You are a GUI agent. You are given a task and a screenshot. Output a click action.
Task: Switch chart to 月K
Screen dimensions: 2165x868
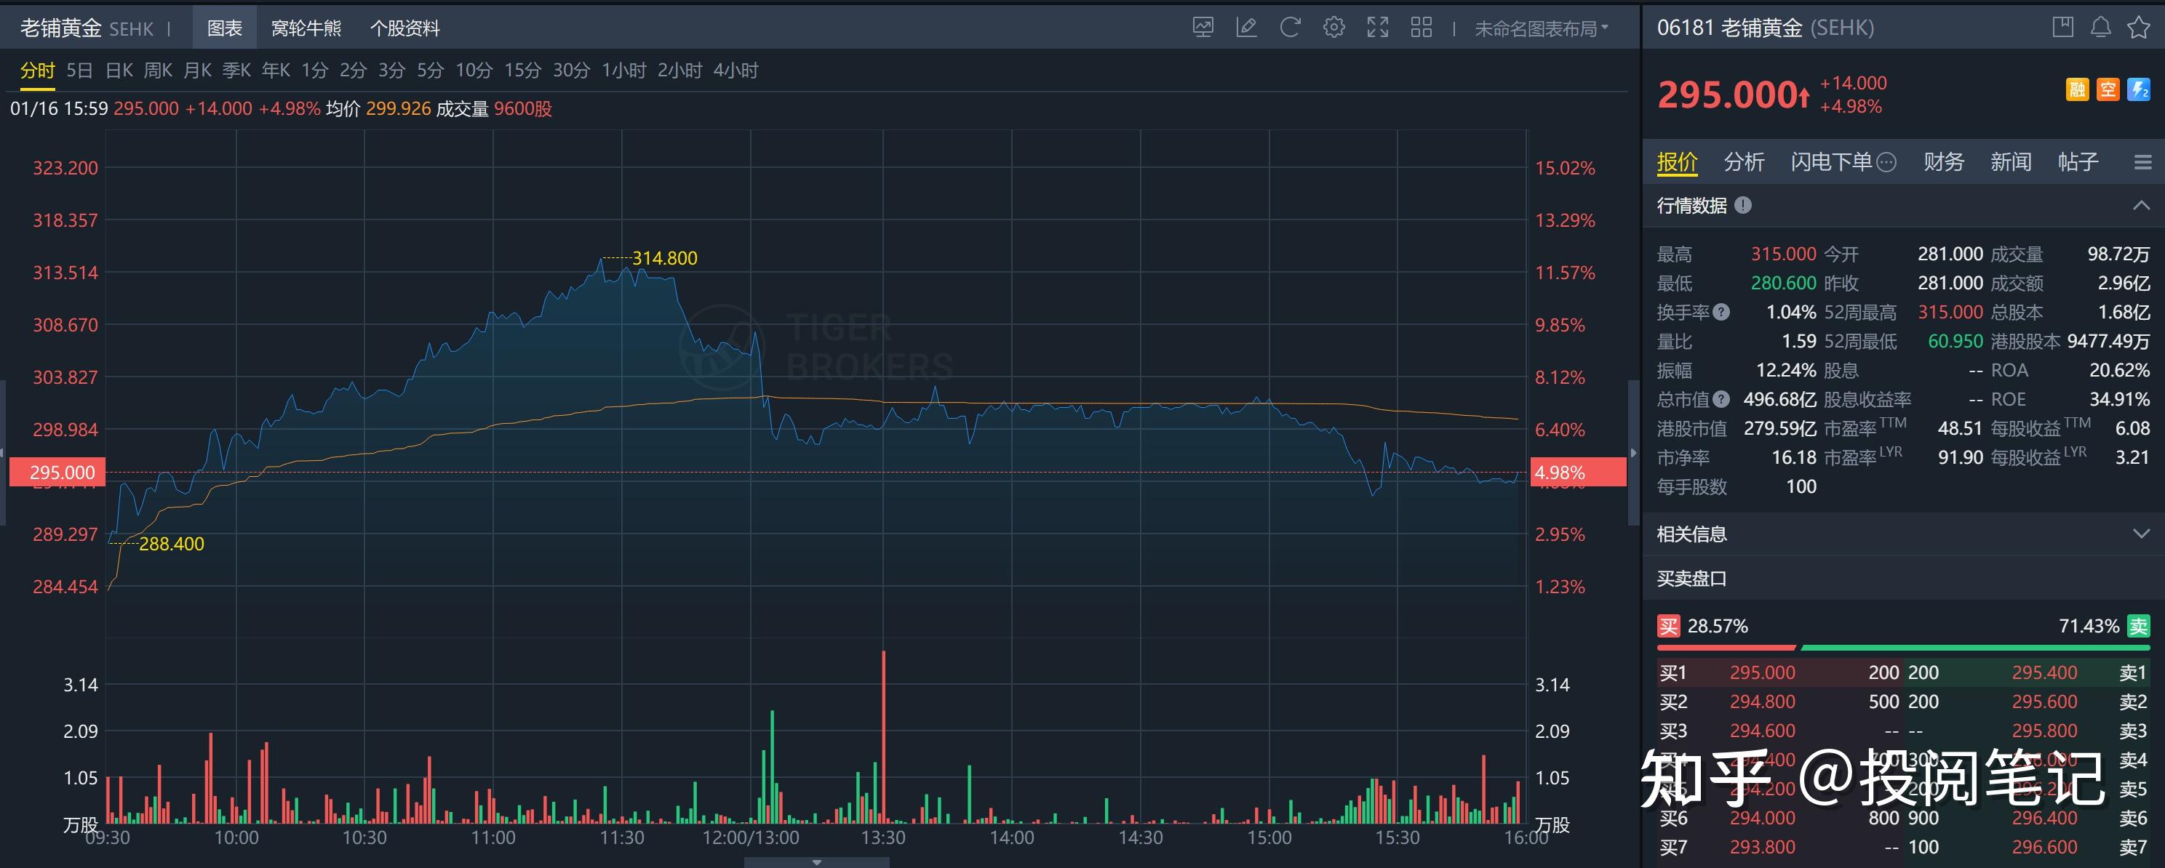click(x=197, y=71)
